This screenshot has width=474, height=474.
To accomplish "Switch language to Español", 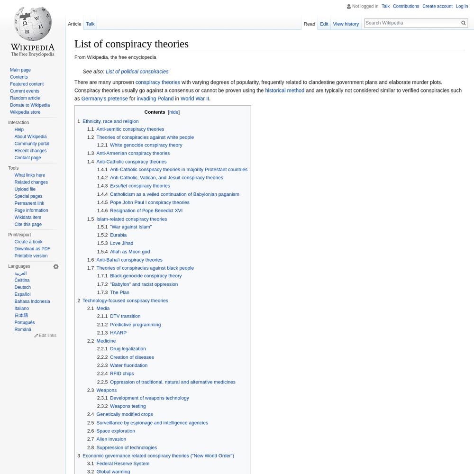I will (x=22, y=294).
